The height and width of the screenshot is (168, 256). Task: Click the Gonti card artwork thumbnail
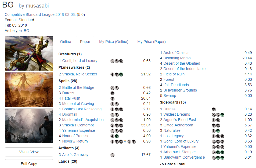point(29,53)
